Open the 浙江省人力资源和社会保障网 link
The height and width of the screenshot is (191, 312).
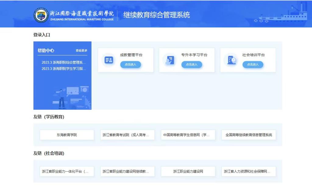pyautogui.click(x=249, y=171)
